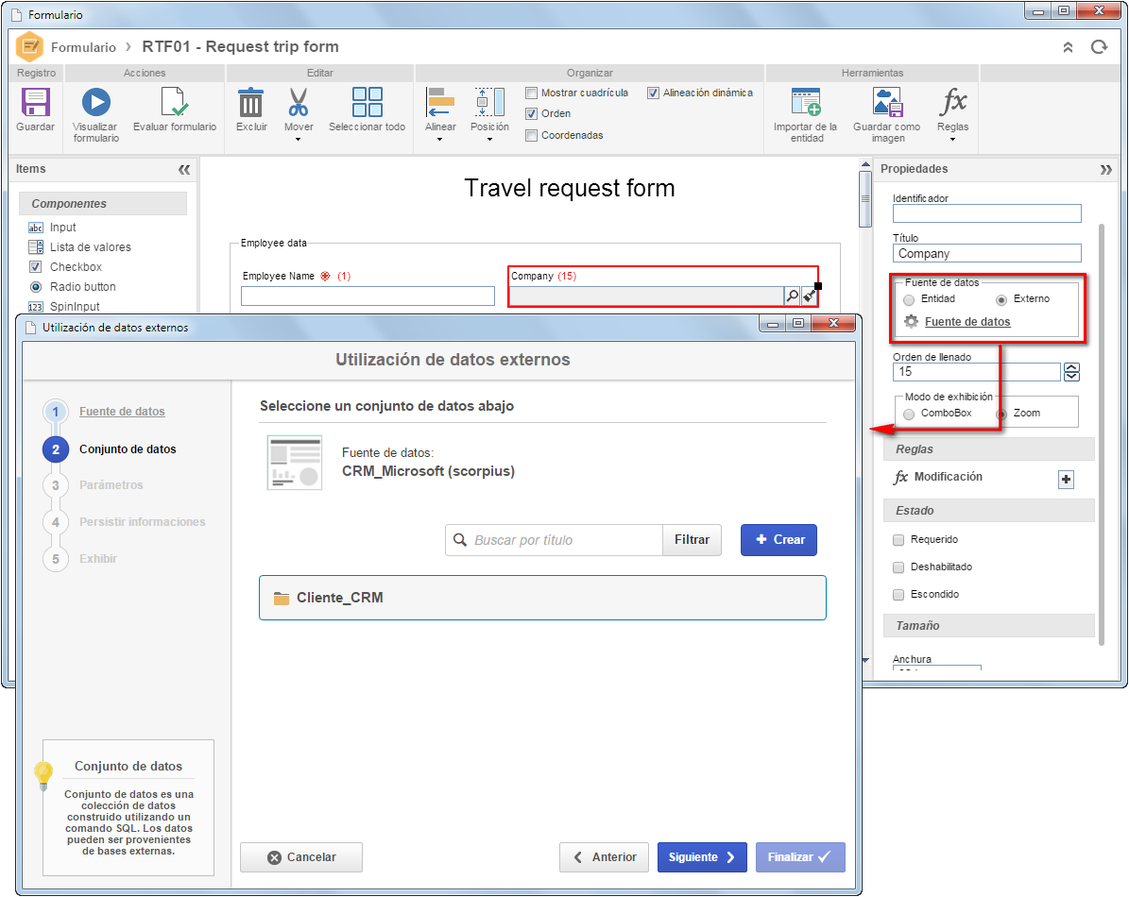Add a Modificación rule with plus icon
The image size is (1129, 897).
tap(1066, 479)
